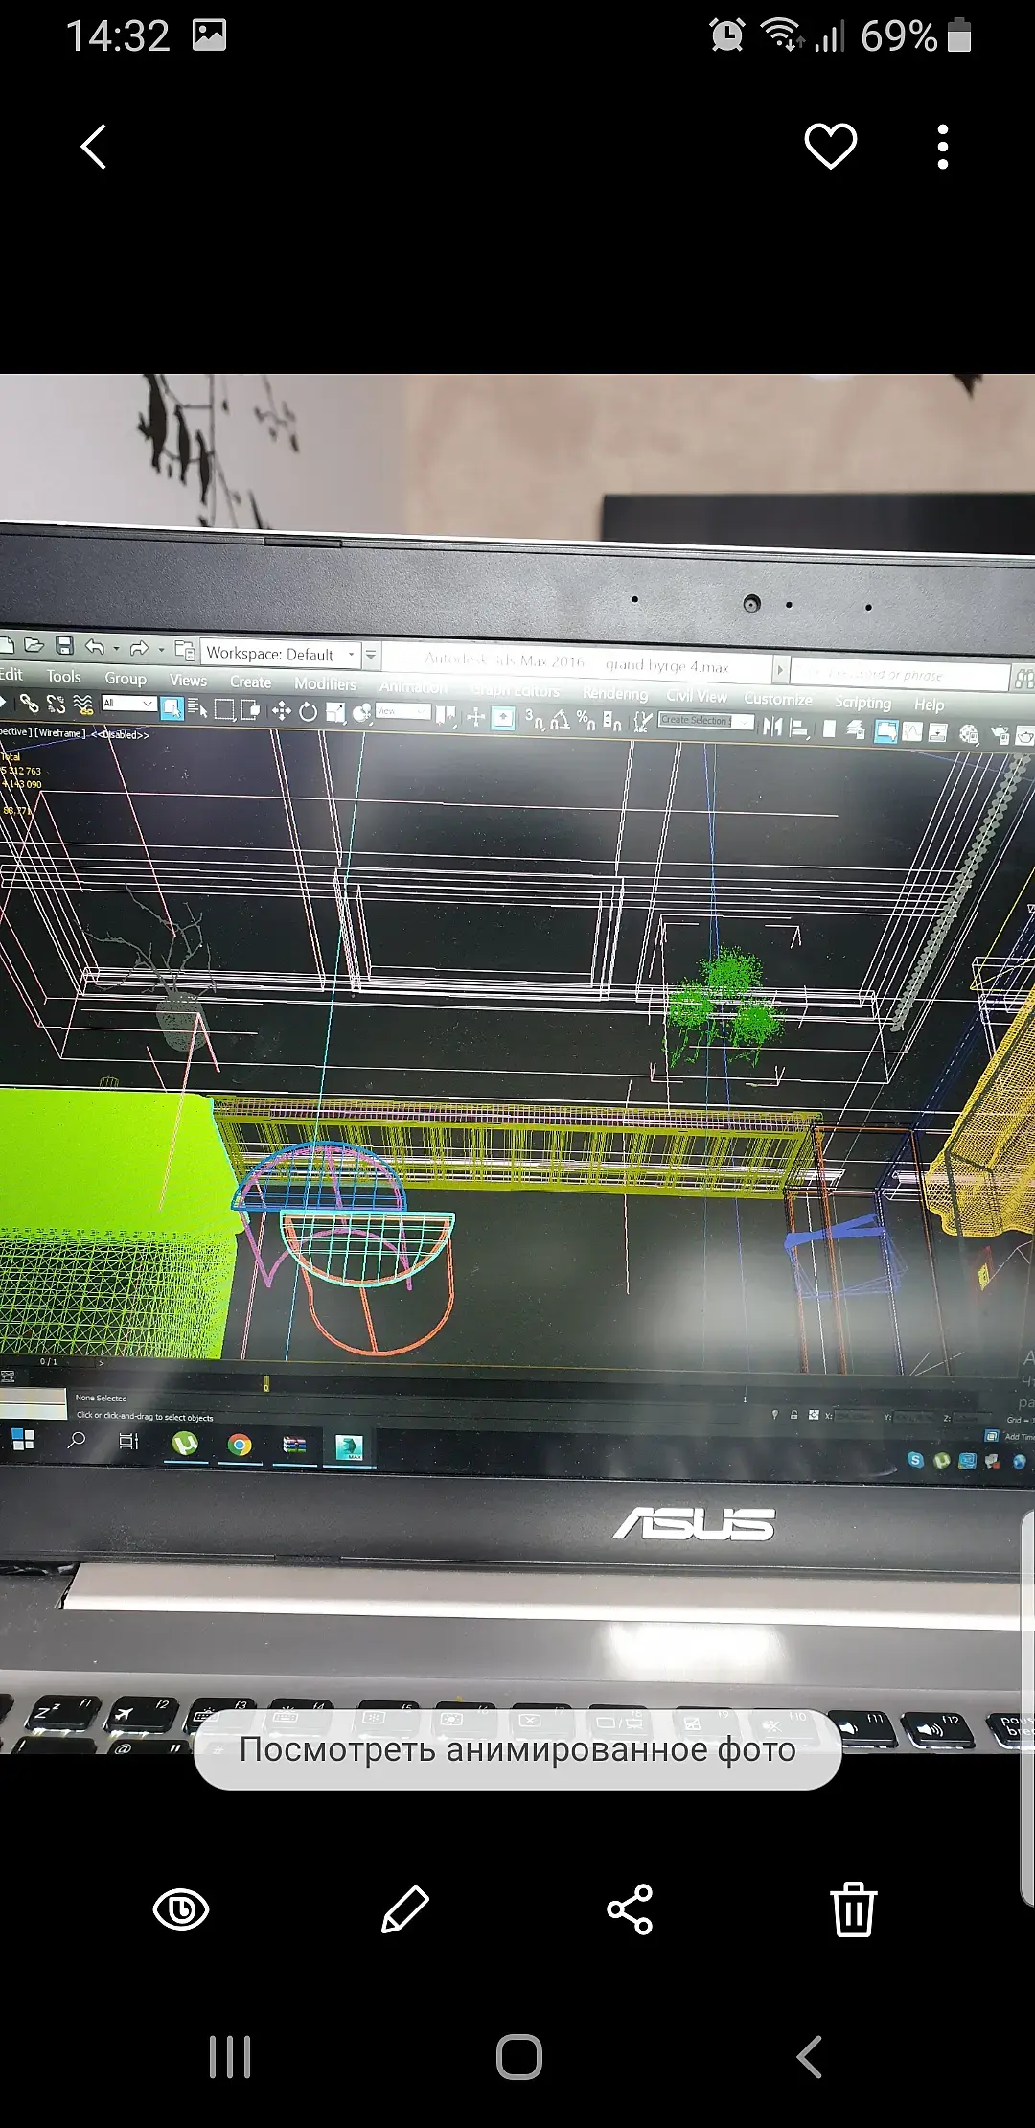
Task: Open the Views menu
Action: pos(188,680)
